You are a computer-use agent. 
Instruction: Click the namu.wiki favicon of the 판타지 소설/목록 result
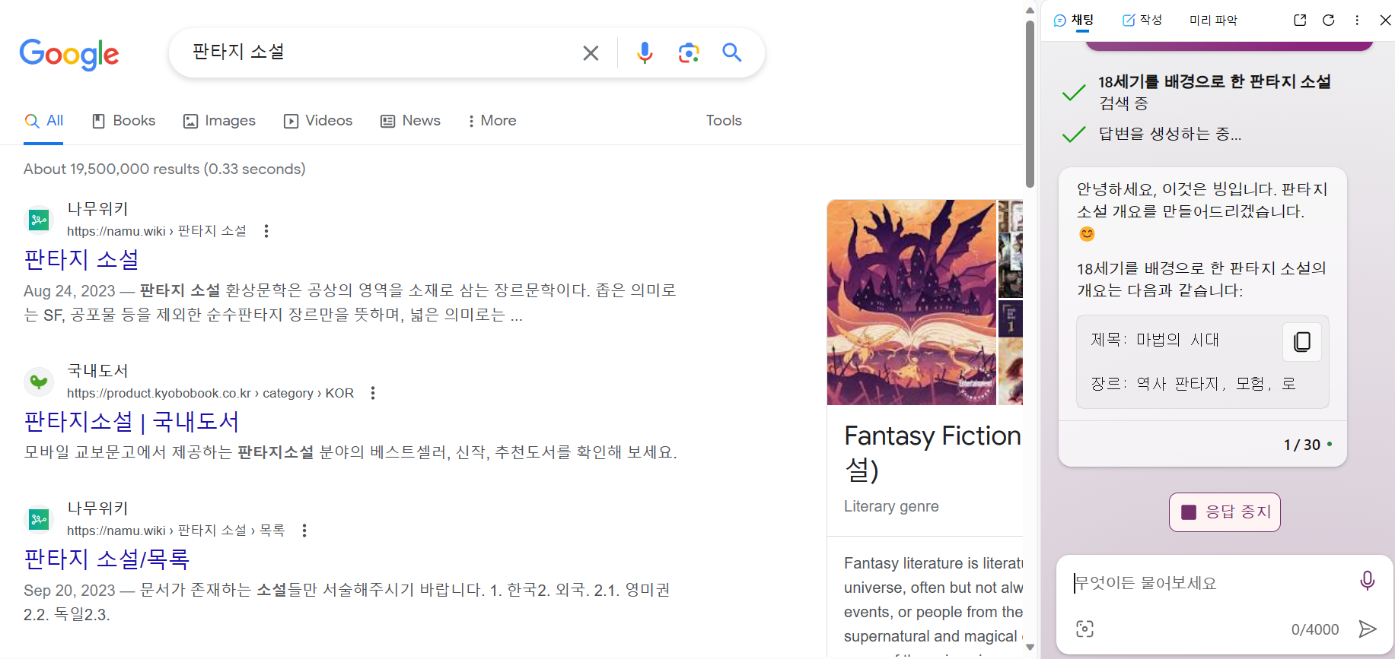point(39,520)
